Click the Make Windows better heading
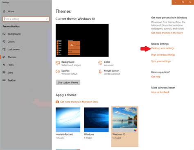Screen dimensions: 194x150 coord(163,87)
